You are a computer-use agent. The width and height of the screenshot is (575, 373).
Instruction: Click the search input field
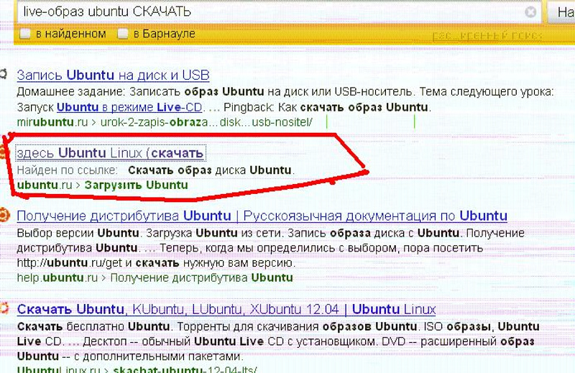pos(279,11)
